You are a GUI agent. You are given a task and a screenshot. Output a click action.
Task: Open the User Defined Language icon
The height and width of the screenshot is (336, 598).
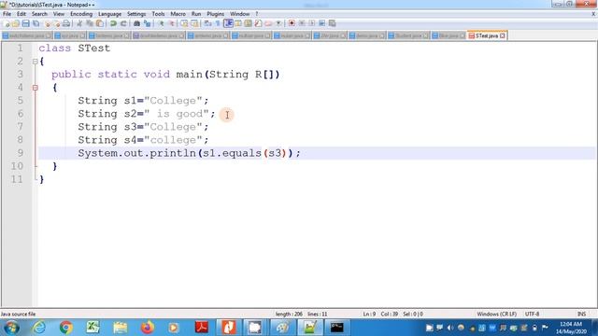(x=238, y=23)
